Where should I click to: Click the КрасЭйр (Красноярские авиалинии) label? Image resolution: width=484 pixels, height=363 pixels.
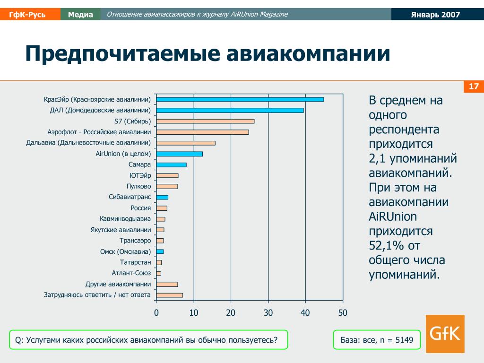[x=97, y=99]
